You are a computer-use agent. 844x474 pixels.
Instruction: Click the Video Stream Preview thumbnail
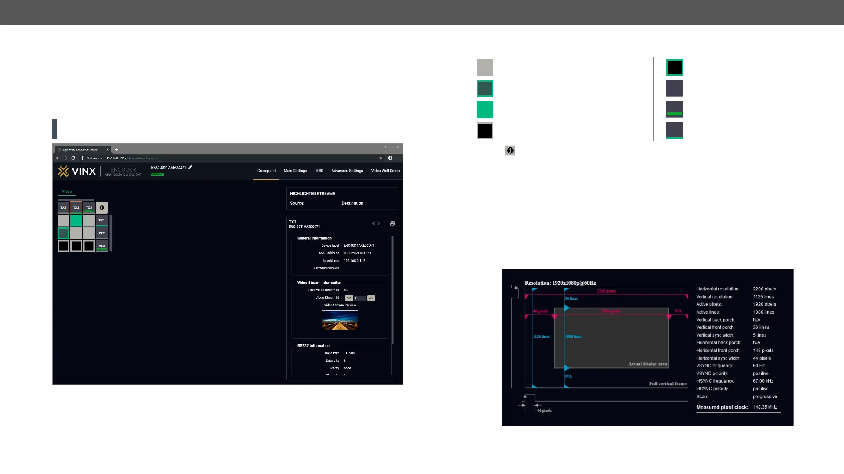point(340,320)
